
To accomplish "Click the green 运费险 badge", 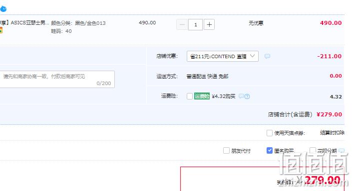I will [202, 96].
